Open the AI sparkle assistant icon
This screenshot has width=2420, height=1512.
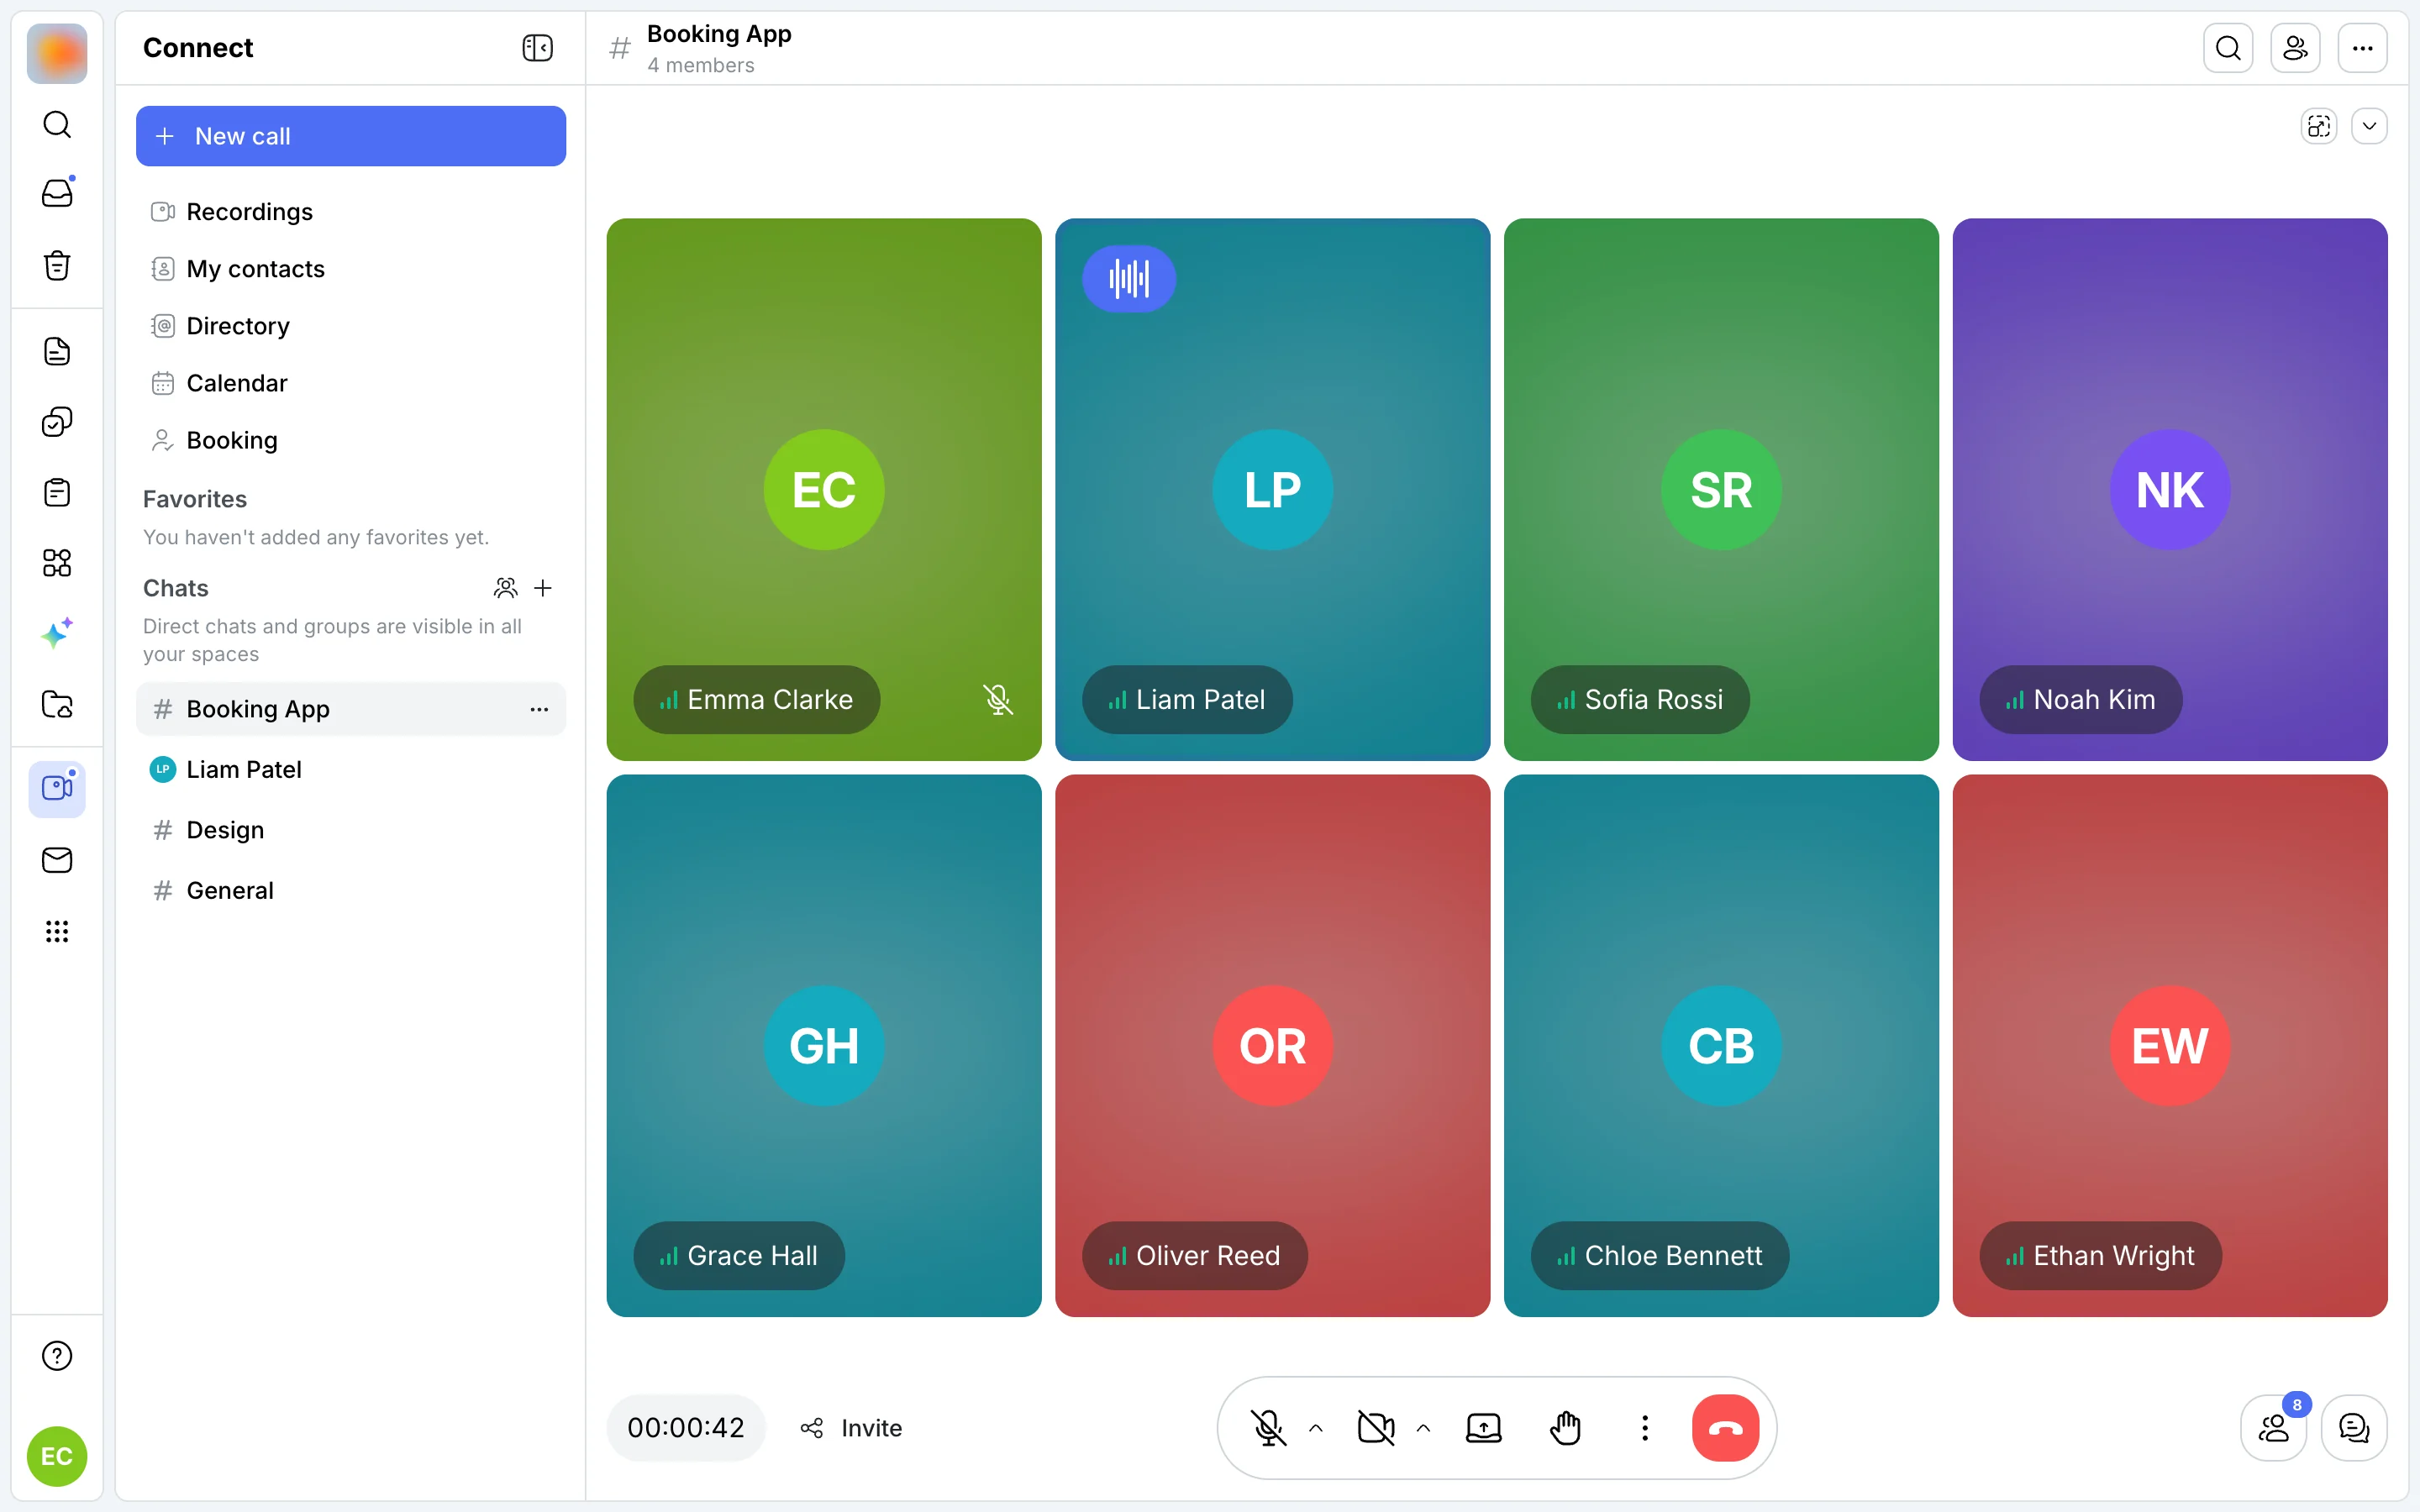coord(57,633)
